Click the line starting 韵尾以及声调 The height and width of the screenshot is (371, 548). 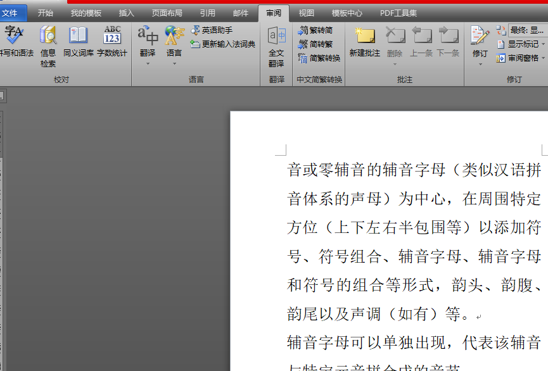click(x=384, y=314)
